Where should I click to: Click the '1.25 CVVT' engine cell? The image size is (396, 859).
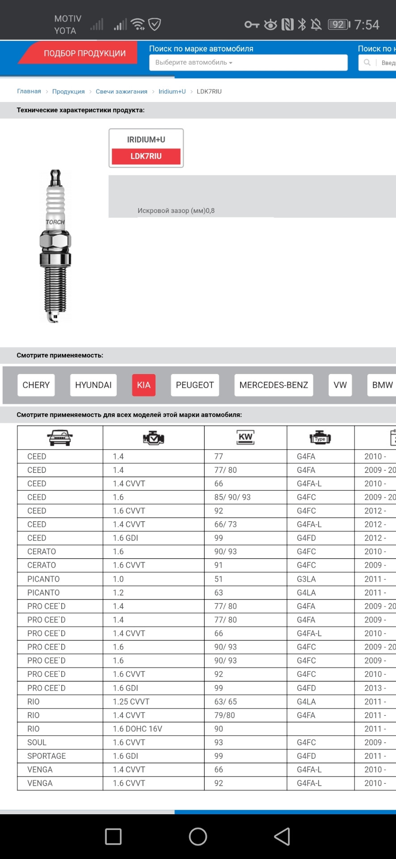[153, 702]
